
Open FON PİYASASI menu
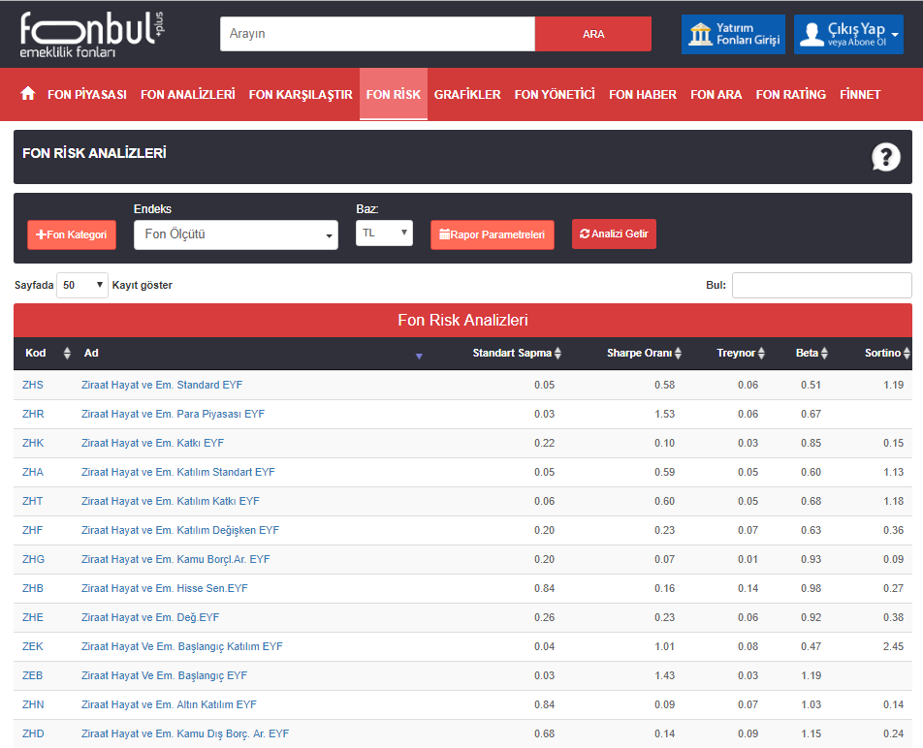[87, 94]
